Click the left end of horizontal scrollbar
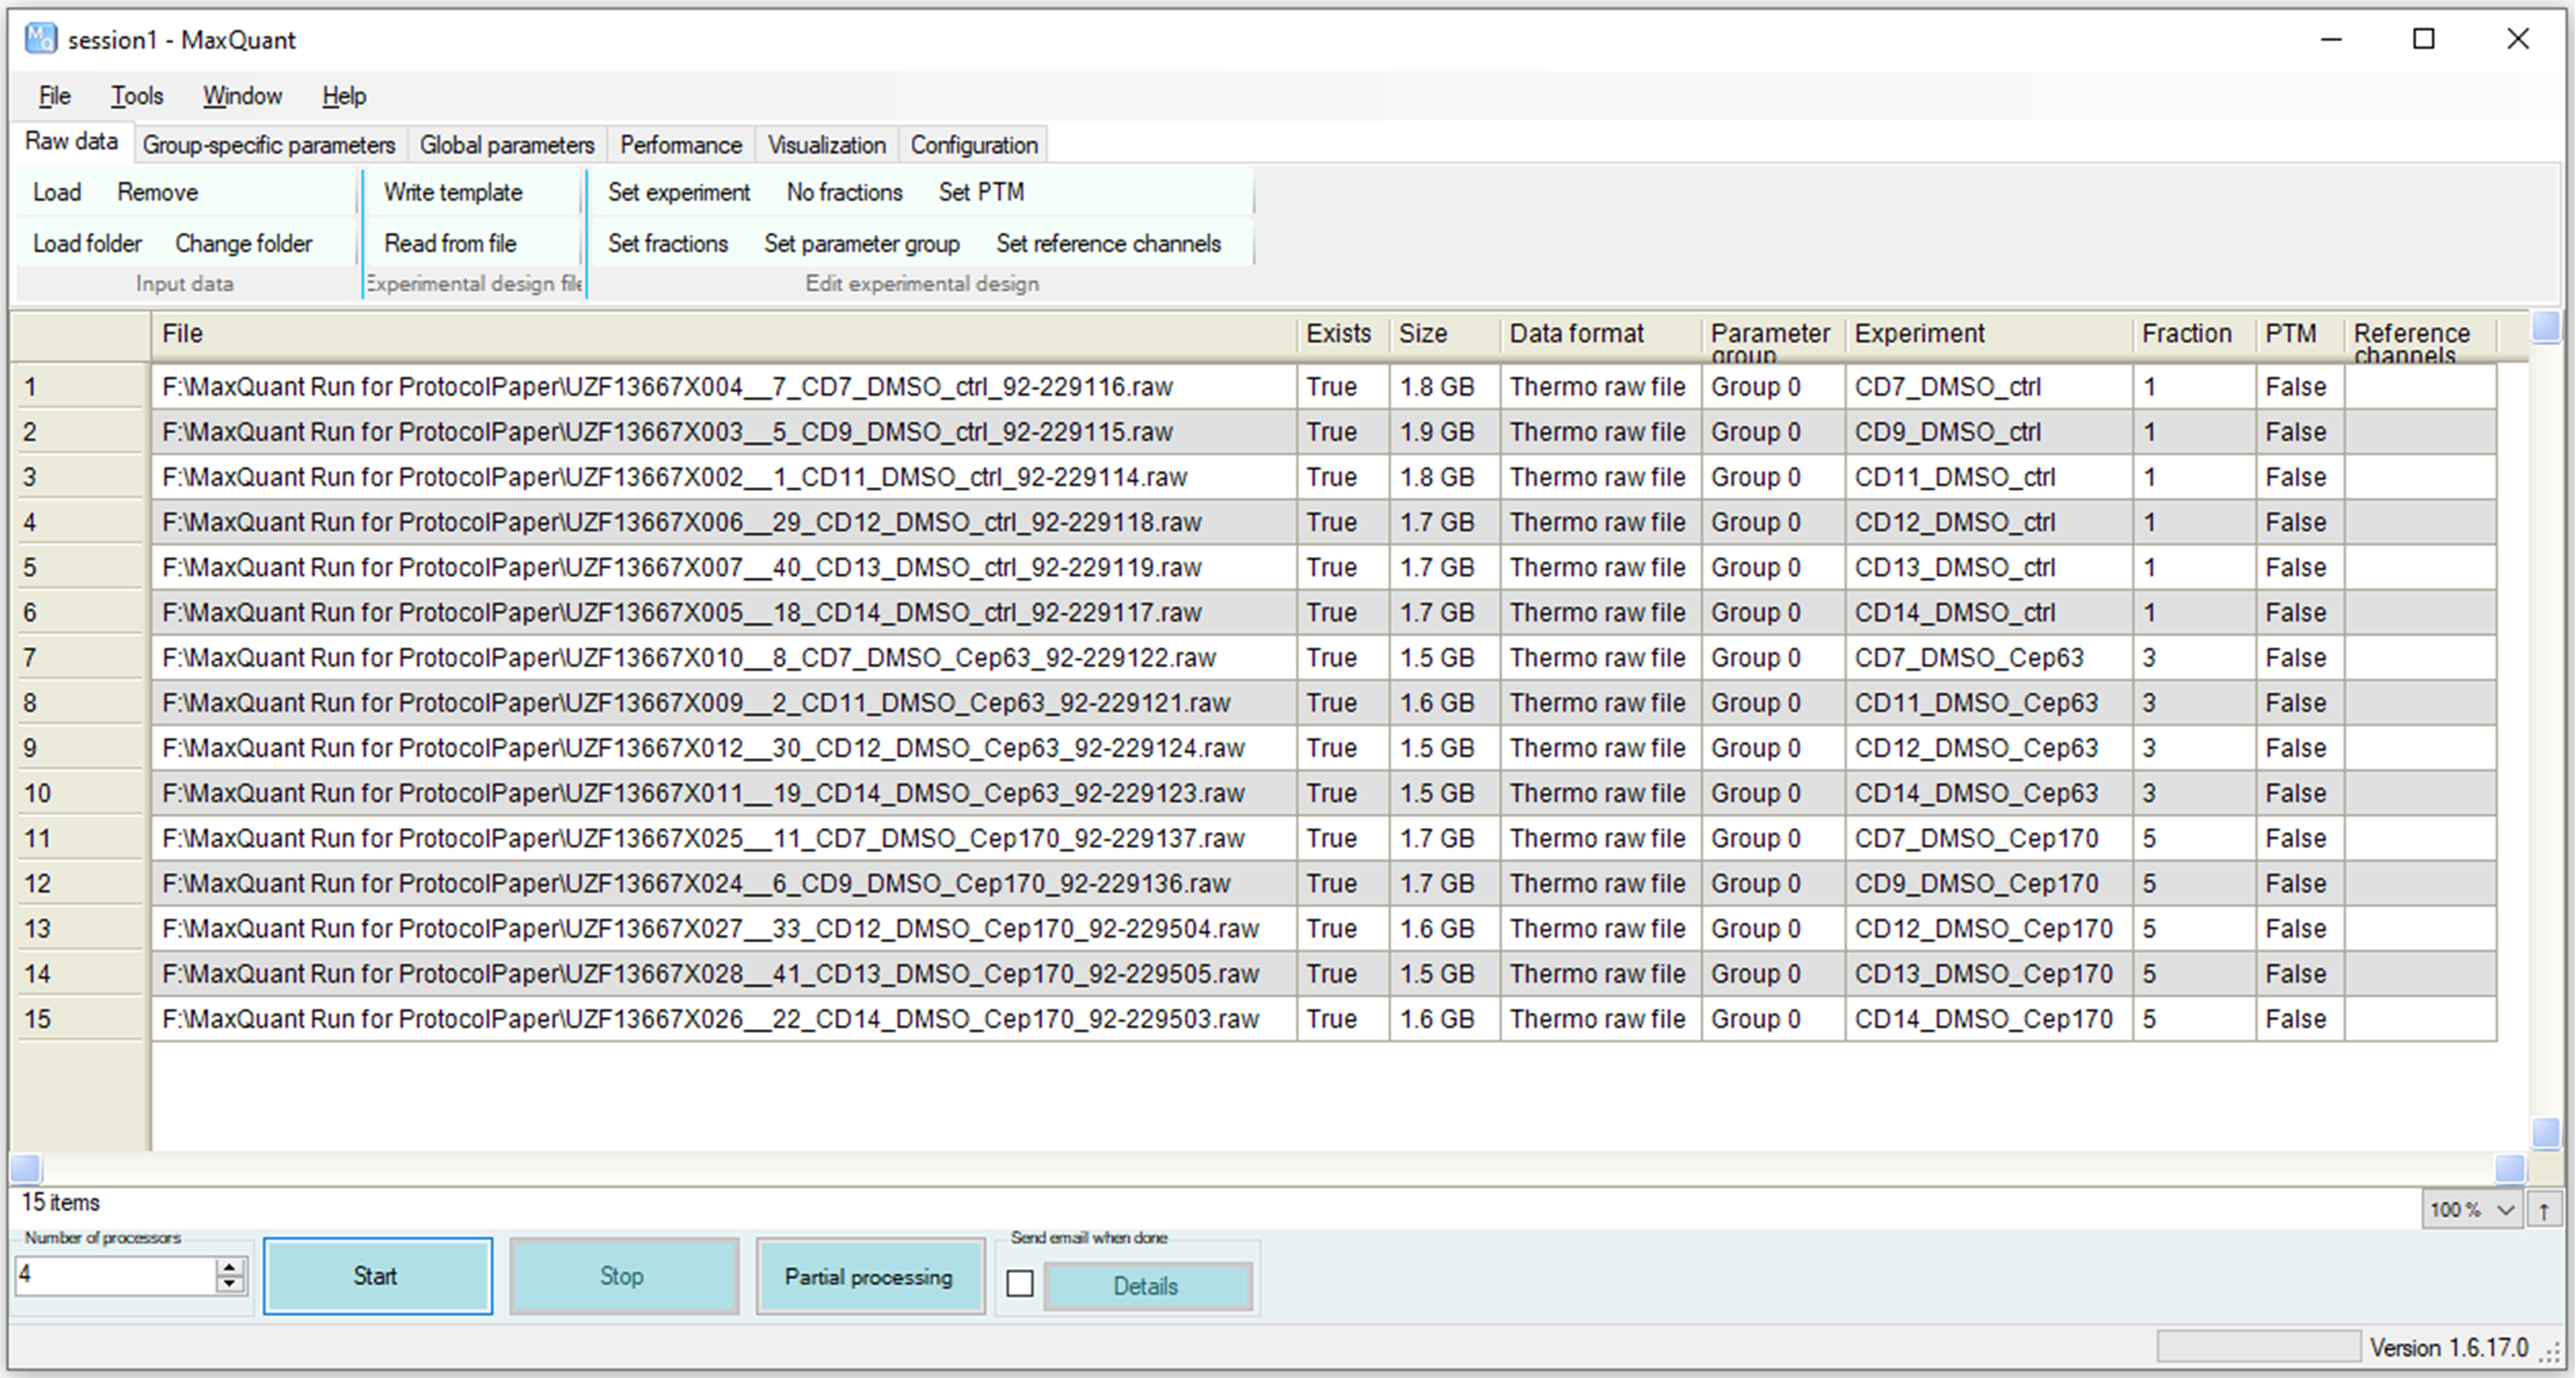This screenshot has width=2576, height=1378. click(25, 1168)
